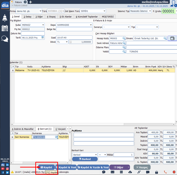Image resolution: width=177 pixels, height=175 pixels.
Task: Open the date picker icon in Tarih field
Action: click(43, 38)
